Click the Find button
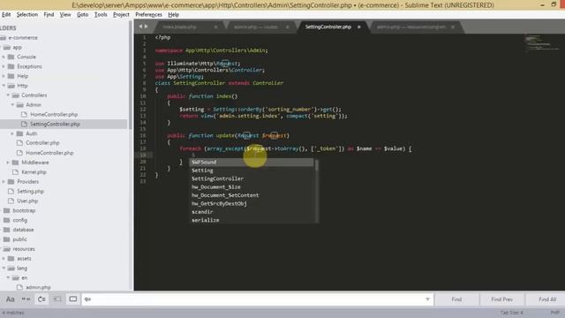This screenshot has width=565, height=318. coord(456,299)
